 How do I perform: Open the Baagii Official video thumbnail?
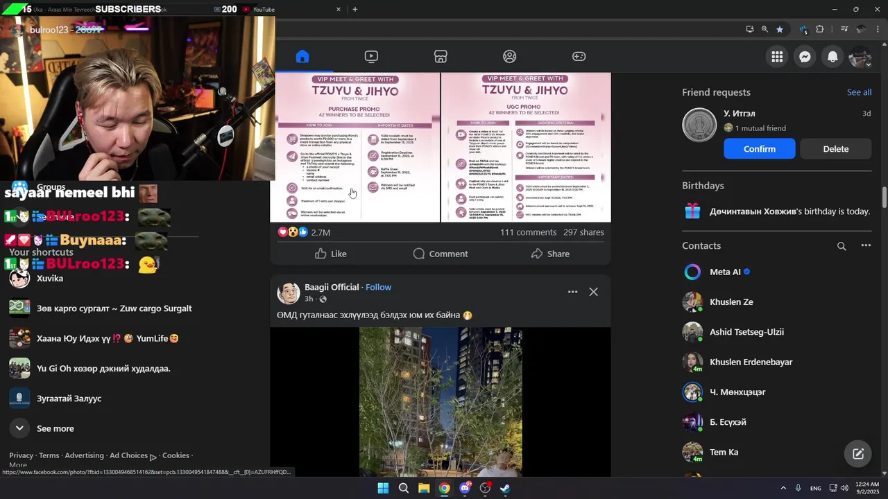point(441,402)
